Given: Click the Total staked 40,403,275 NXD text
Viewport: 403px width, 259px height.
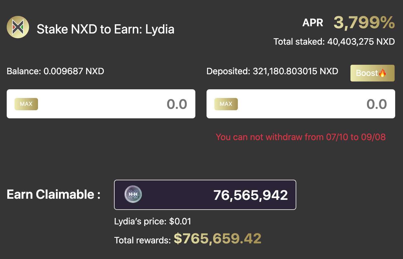Looking at the screenshot, I should coord(334,42).
